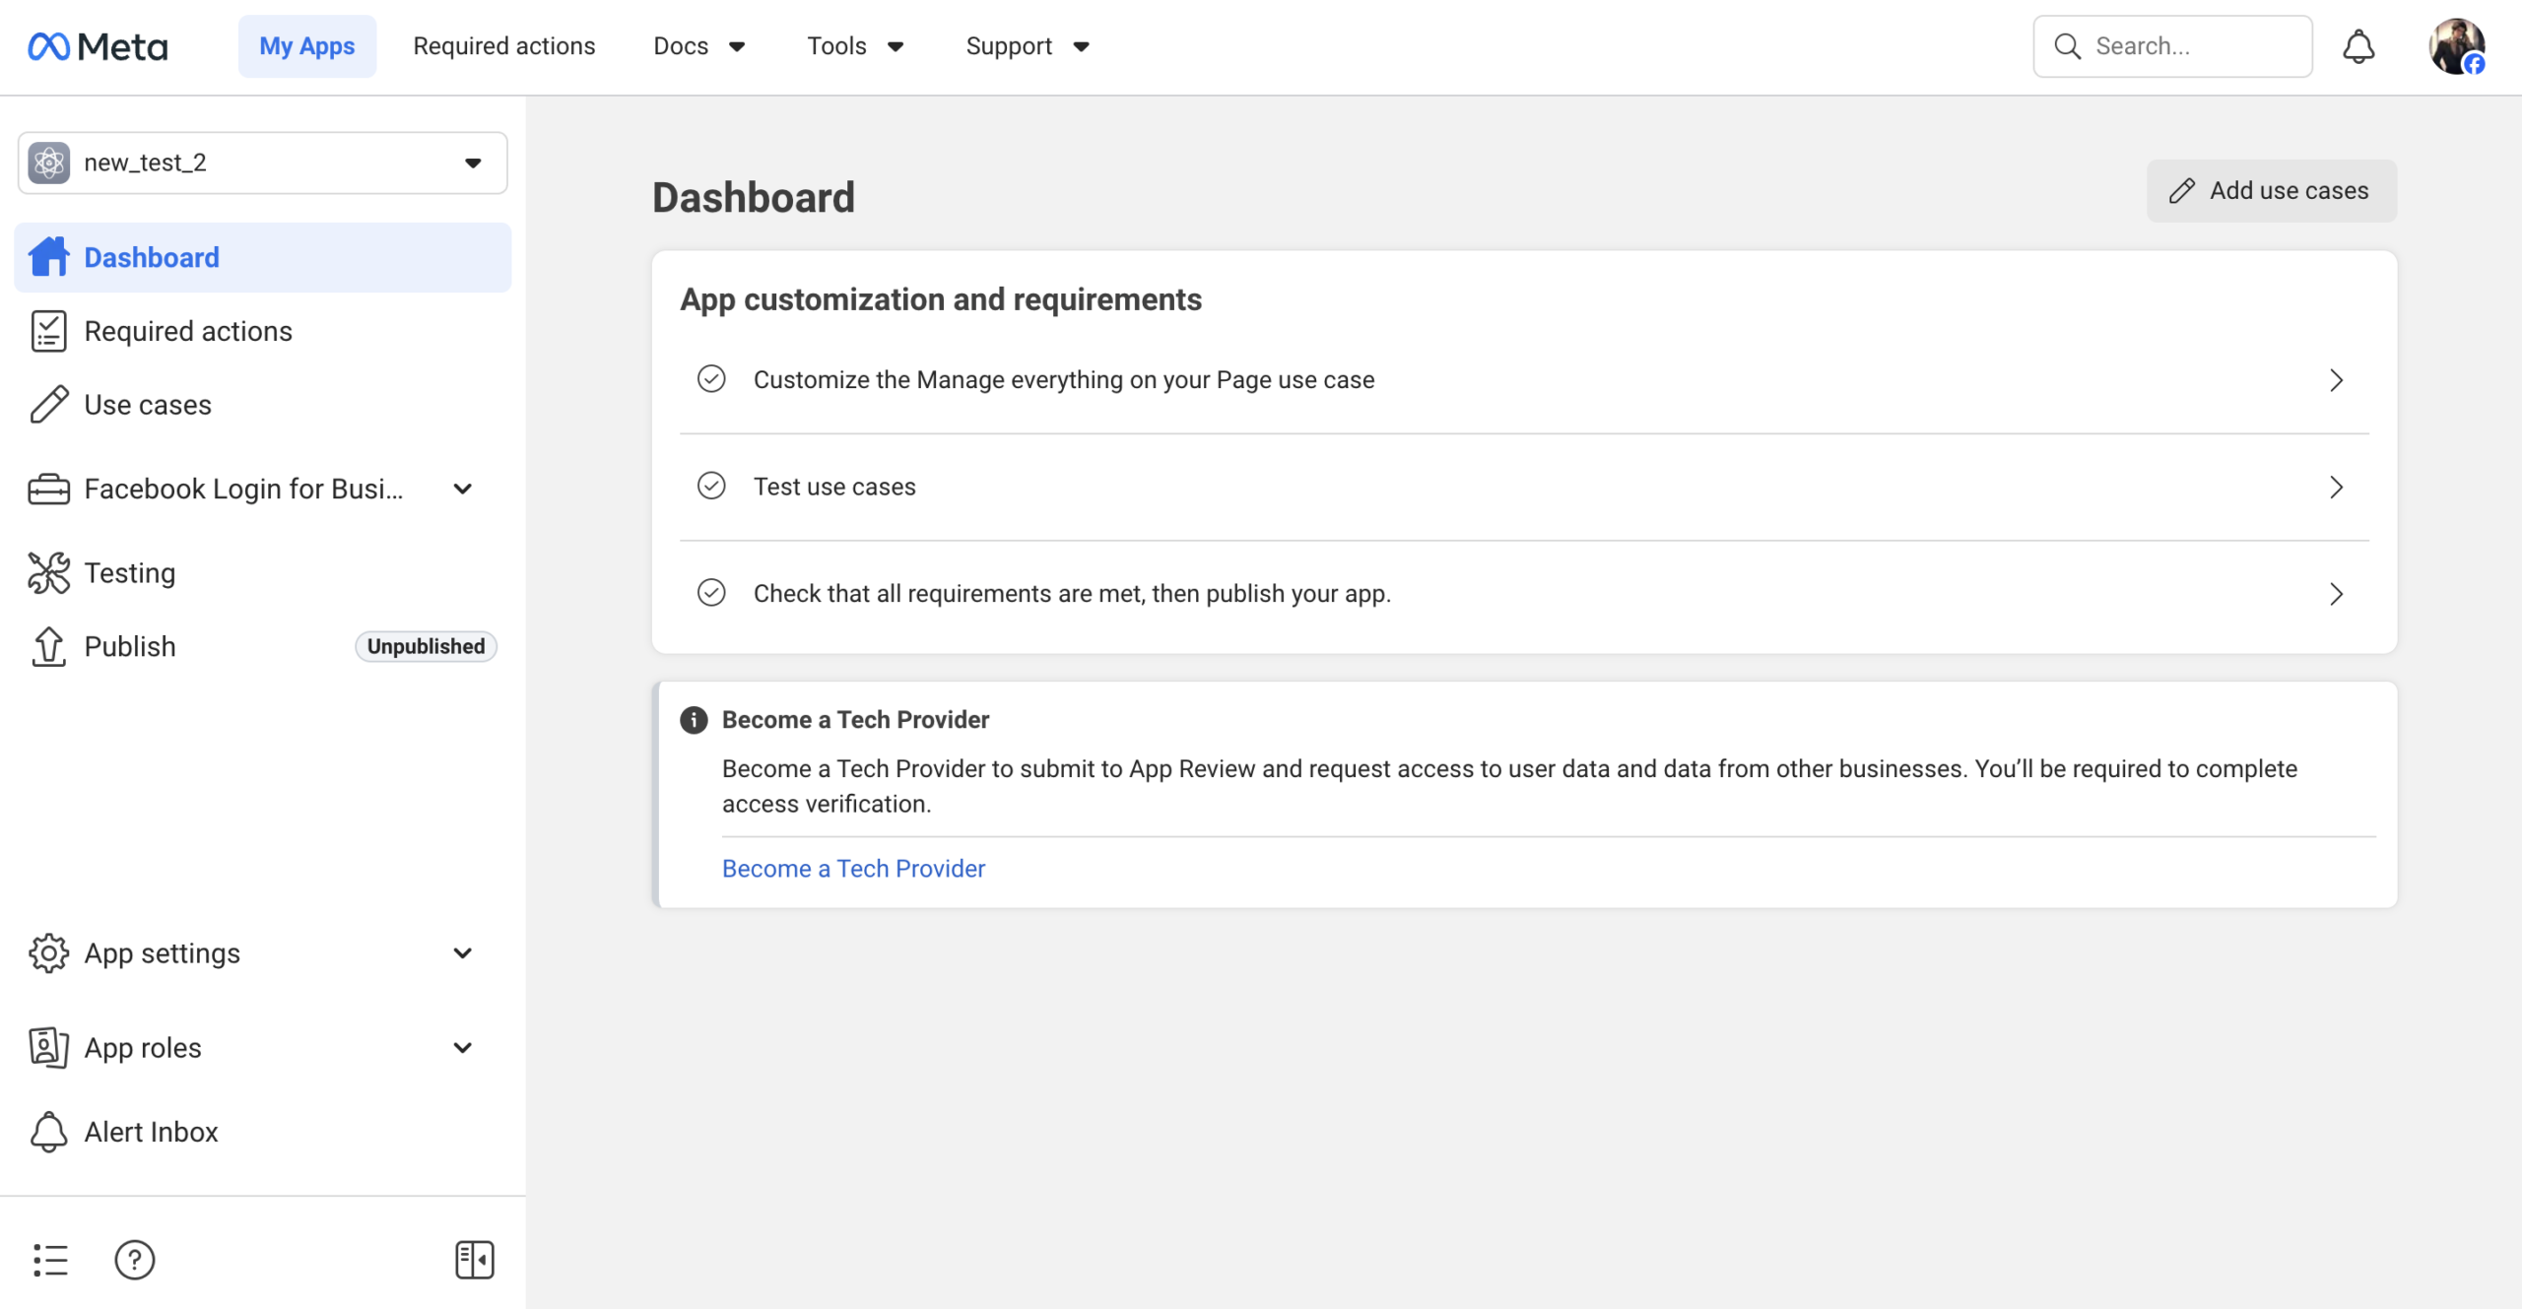Click check circle beside Check that all requirements

tap(711, 593)
